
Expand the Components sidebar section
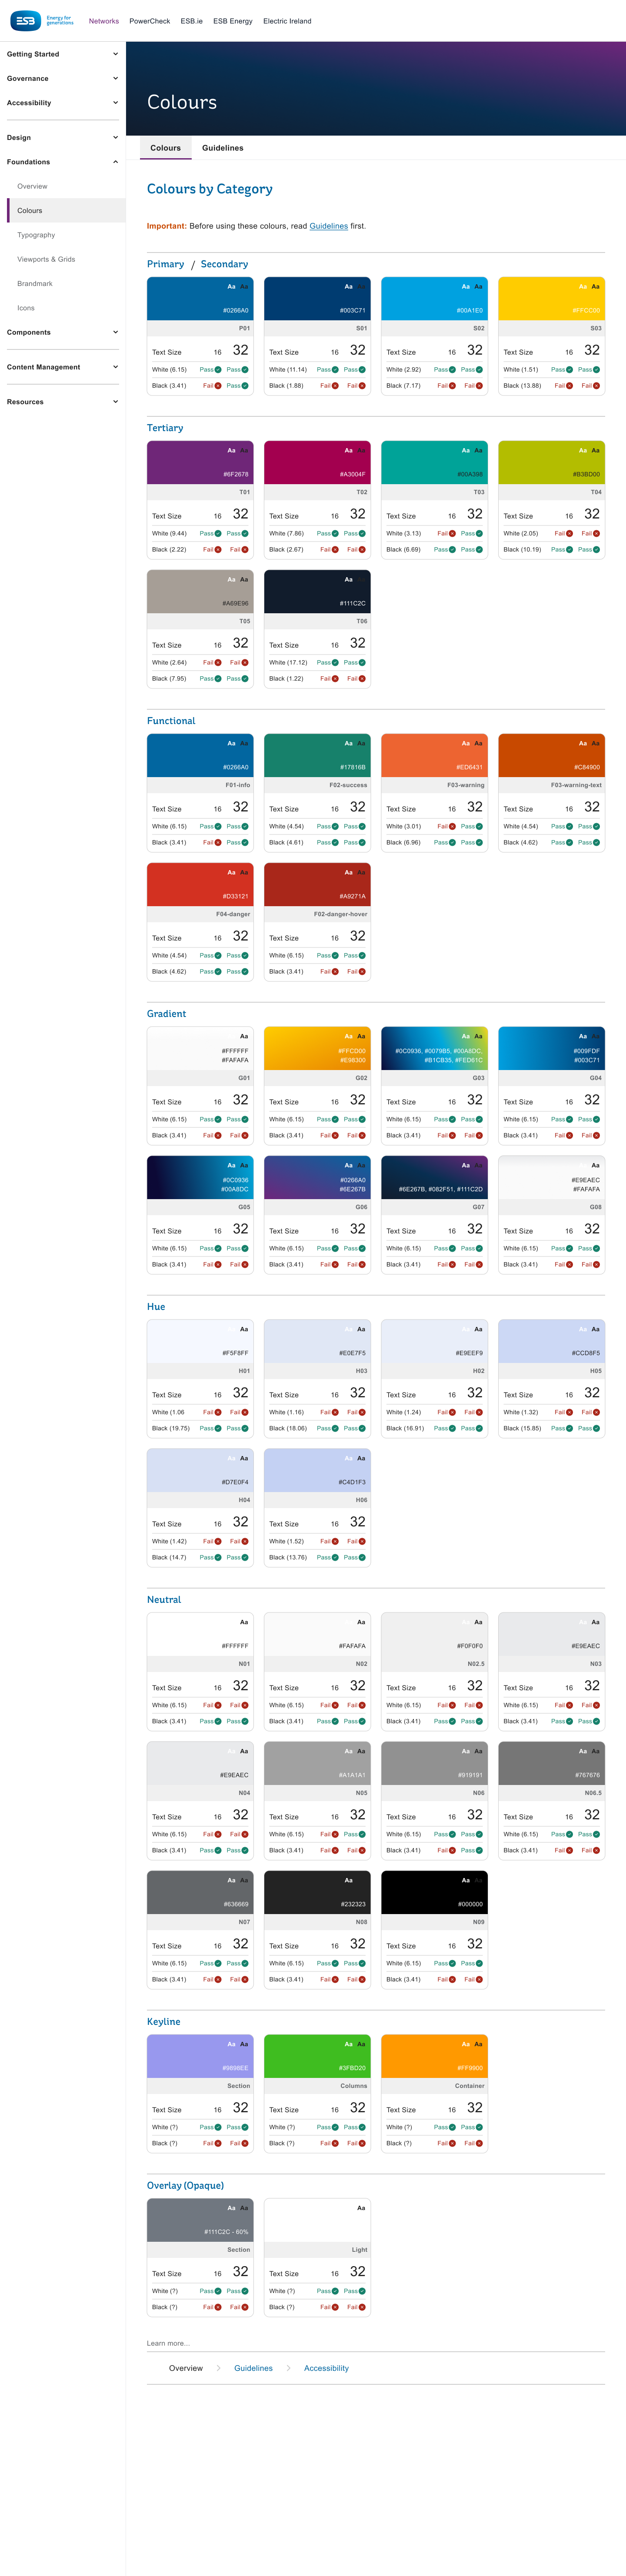tap(63, 332)
